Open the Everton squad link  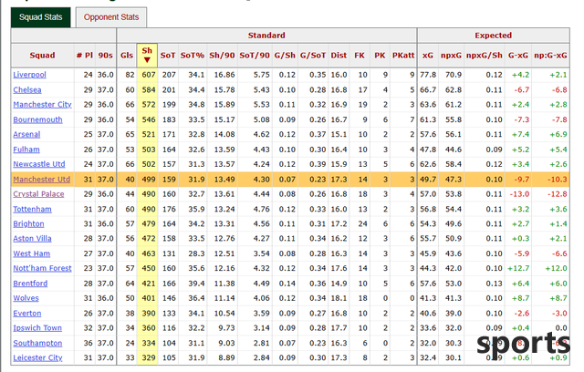[x=27, y=314]
